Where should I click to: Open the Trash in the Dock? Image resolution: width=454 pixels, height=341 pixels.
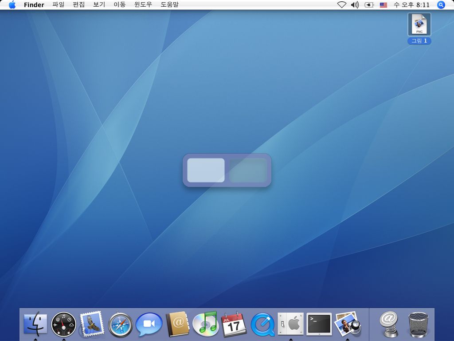click(x=418, y=324)
